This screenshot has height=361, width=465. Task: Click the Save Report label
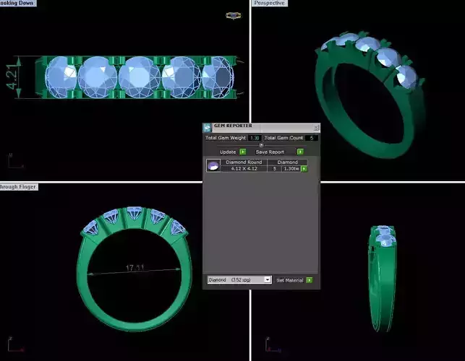(x=270, y=152)
